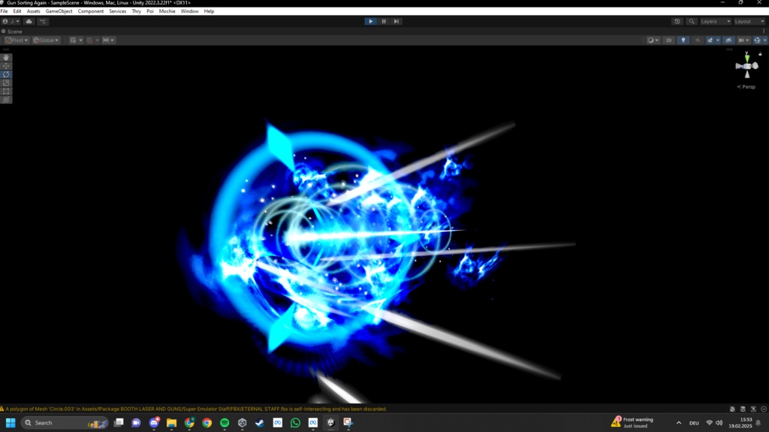Select the Rect transform tool
769x432 pixels.
click(x=6, y=91)
